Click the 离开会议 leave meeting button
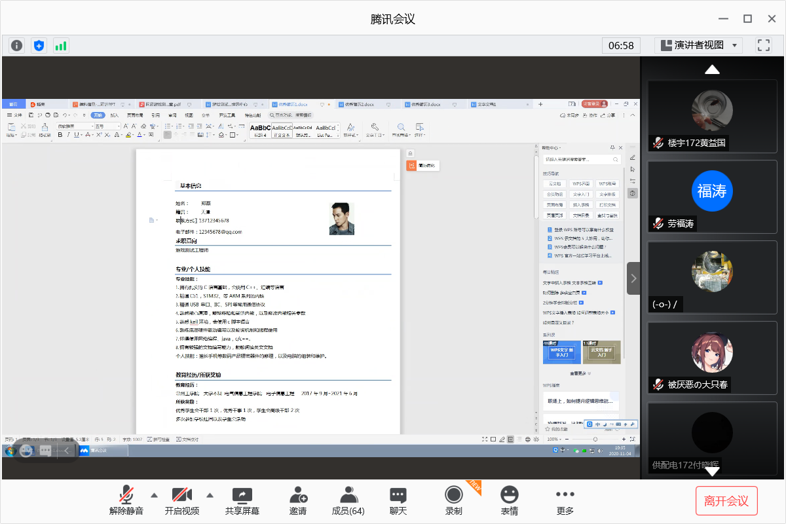 (726, 501)
